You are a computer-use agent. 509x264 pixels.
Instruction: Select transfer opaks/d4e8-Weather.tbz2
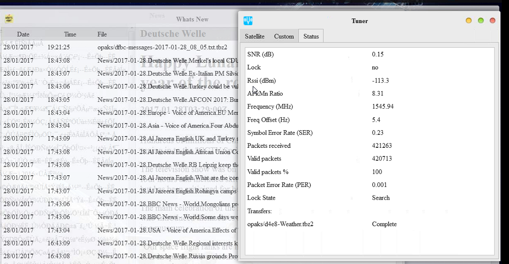[x=280, y=224]
